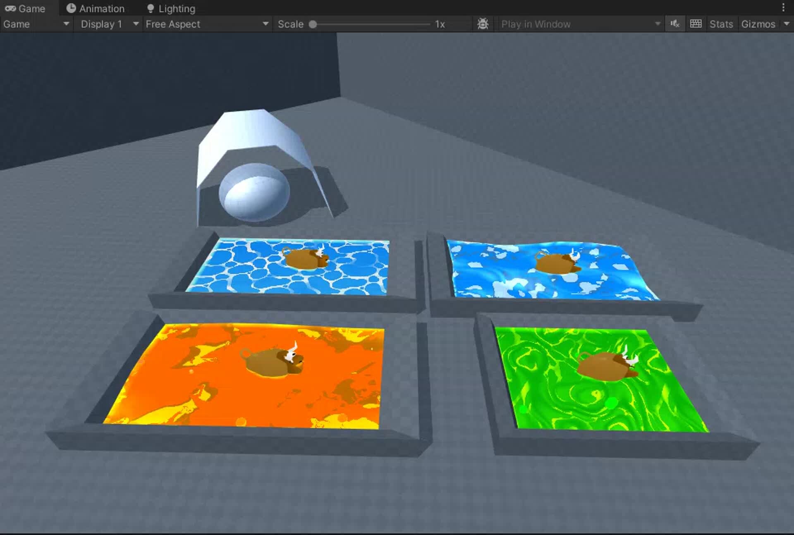
Task: Click the Lighting bulb icon
Action: (150, 8)
